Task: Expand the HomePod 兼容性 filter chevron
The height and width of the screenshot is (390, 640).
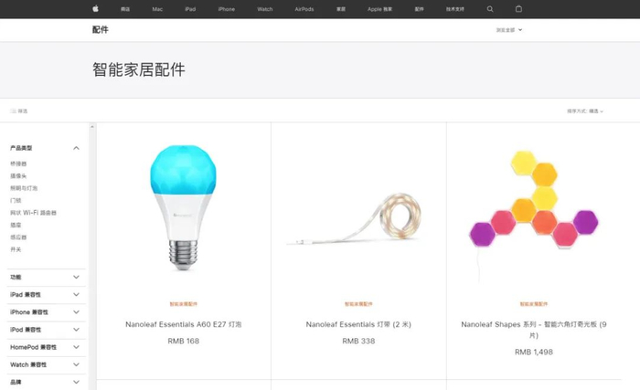Action: 76,347
